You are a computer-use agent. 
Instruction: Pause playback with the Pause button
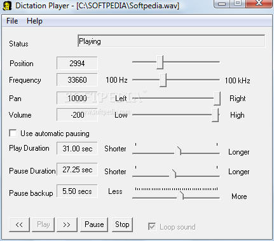(x=94, y=224)
